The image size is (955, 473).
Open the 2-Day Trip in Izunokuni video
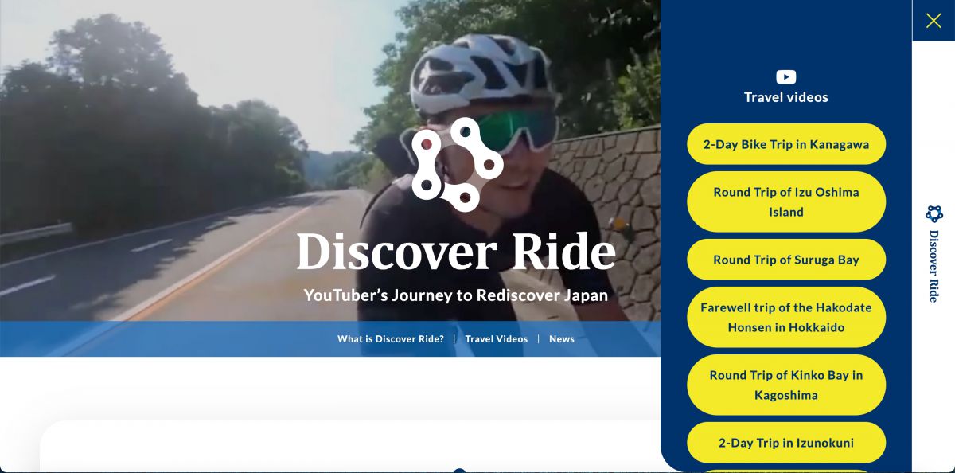tap(786, 443)
